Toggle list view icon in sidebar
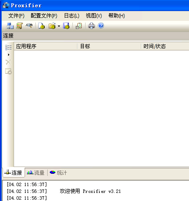This screenshot has width=189, height=201. pyautogui.click(x=9, y=47)
